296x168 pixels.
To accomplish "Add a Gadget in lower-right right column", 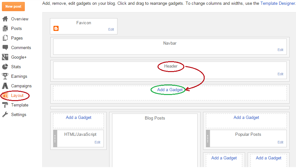I will point(268,158).
